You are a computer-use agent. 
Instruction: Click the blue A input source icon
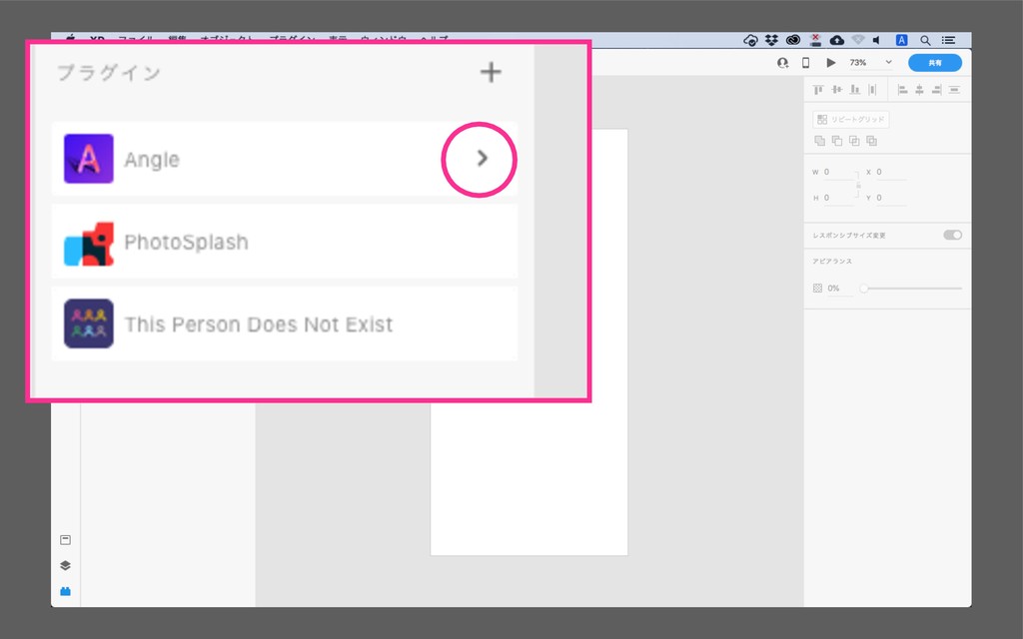click(902, 40)
